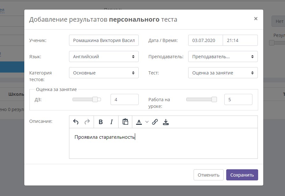Click the Работа на уроке slider handle

click(214, 99)
